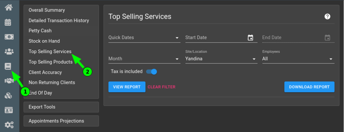Expand the Employees dropdown set to All
The width and height of the screenshot is (344, 132).
pos(298,57)
